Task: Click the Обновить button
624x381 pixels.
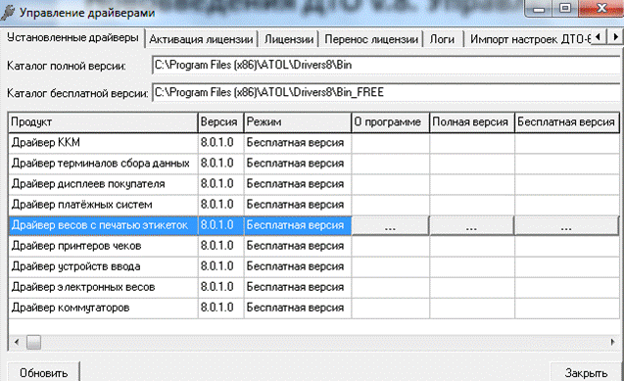Action: [x=43, y=372]
